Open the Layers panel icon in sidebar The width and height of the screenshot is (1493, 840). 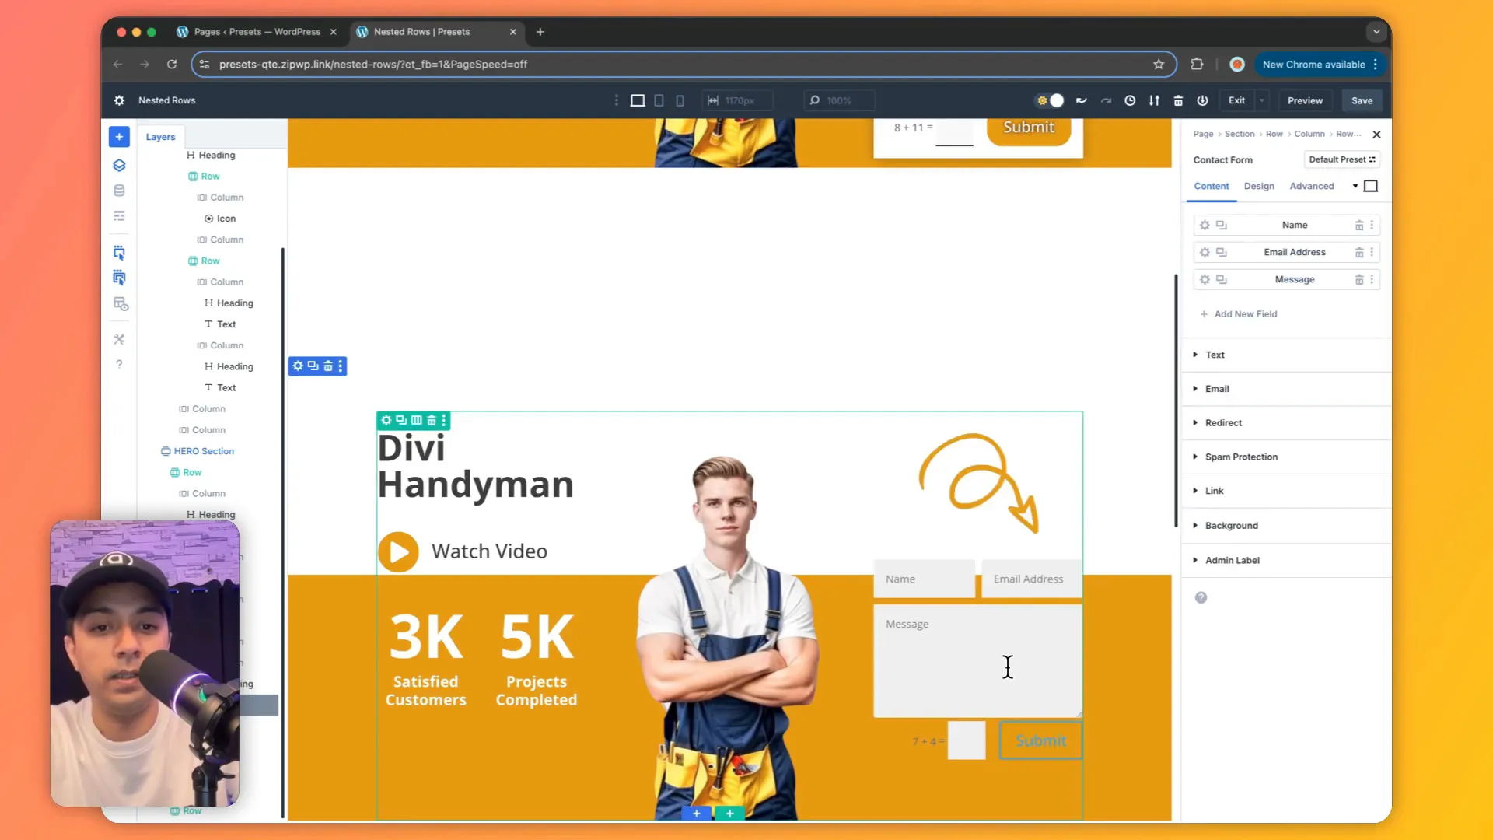(x=119, y=165)
